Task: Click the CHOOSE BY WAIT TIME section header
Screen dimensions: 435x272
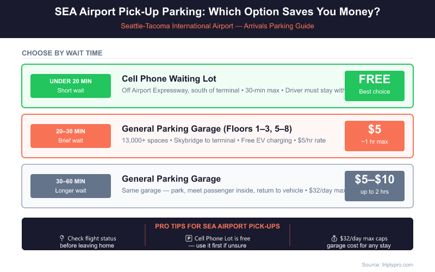Action: pyautogui.click(x=62, y=53)
